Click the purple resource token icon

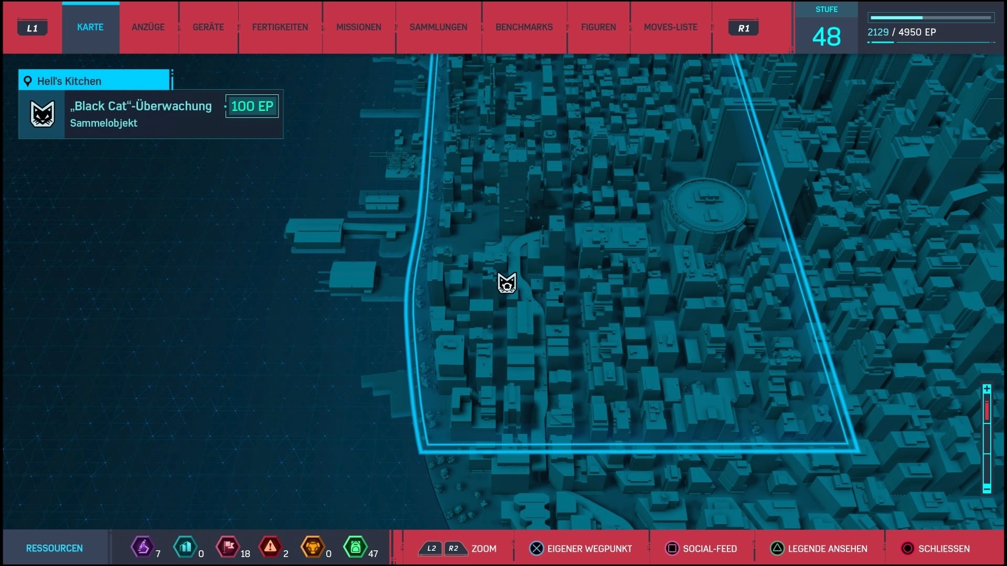pos(142,547)
